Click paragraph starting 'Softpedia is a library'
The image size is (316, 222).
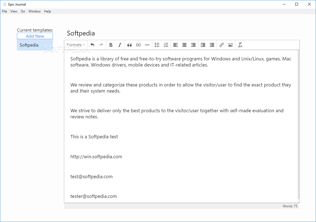coord(180,62)
